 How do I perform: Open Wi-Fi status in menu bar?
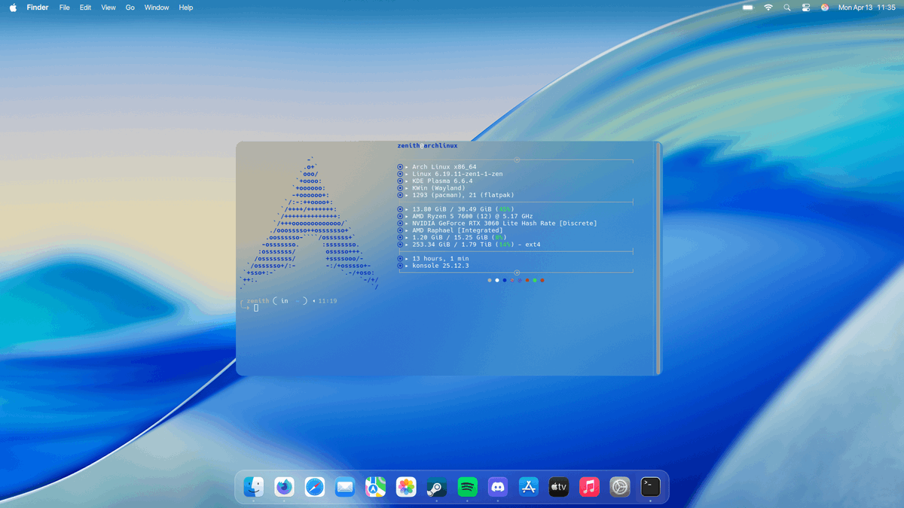[768, 8]
